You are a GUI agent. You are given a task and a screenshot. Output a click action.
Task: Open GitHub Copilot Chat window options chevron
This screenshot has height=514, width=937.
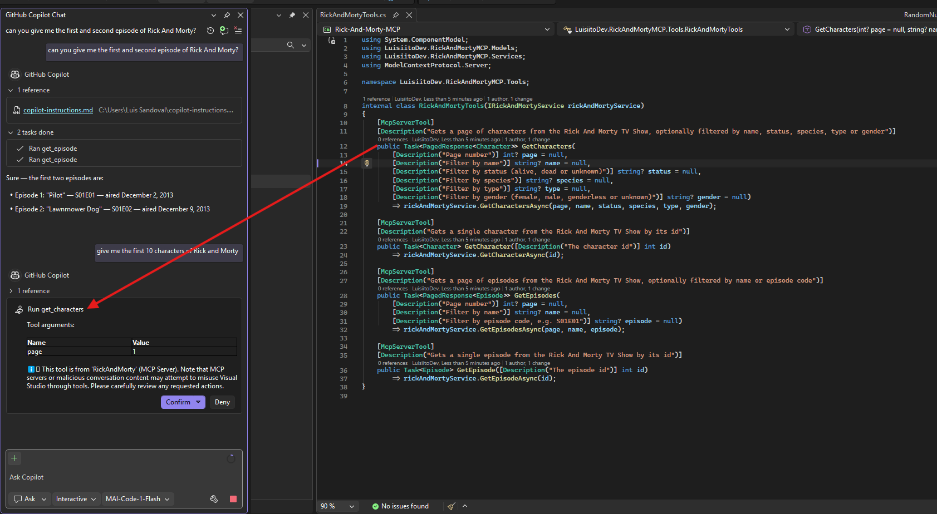[x=214, y=15]
